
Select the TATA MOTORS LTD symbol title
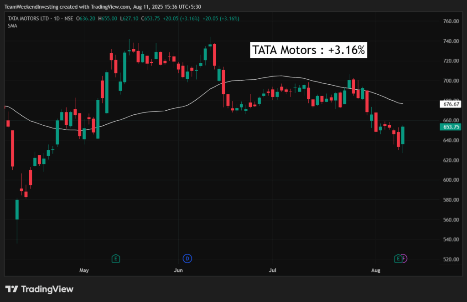(28, 18)
